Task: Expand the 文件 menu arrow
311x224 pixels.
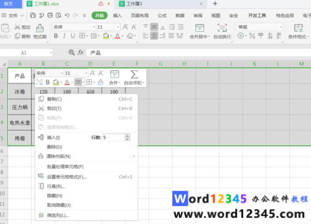Action: point(22,16)
